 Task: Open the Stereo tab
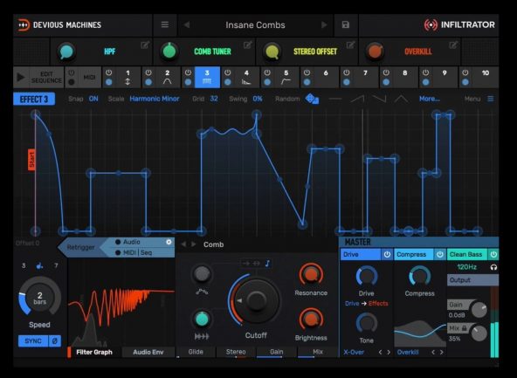(x=236, y=352)
